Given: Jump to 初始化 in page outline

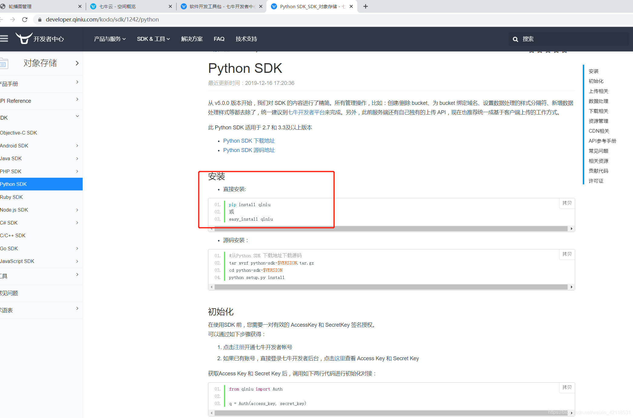Looking at the screenshot, I should (596, 81).
